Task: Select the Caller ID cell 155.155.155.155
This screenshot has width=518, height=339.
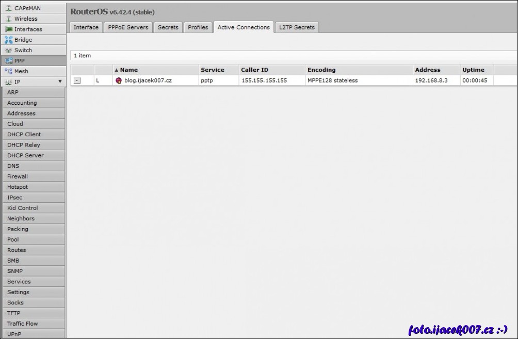Action: tap(264, 80)
